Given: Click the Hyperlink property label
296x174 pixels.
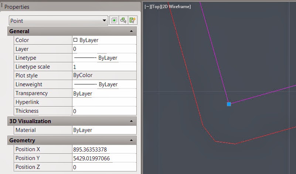Looking at the screenshot, I should tap(27, 102).
